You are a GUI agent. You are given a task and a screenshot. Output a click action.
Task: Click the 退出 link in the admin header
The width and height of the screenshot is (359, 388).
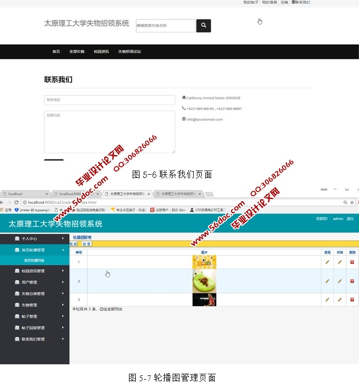tap(350, 219)
